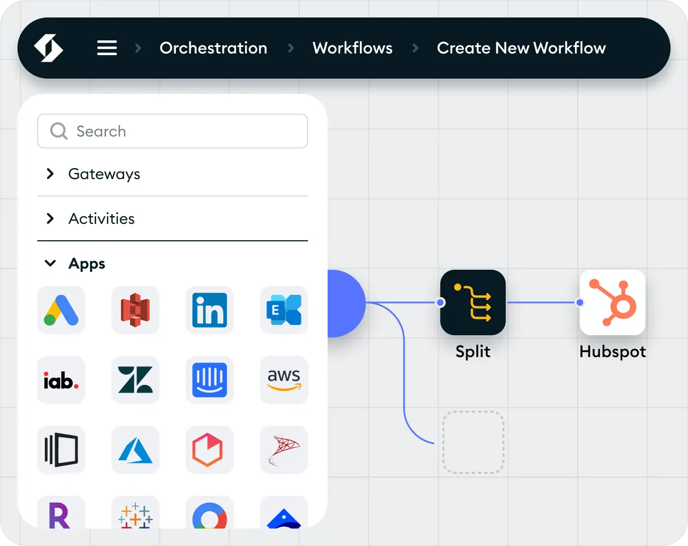Click the Activities label text
688x546 pixels.
click(102, 218)
